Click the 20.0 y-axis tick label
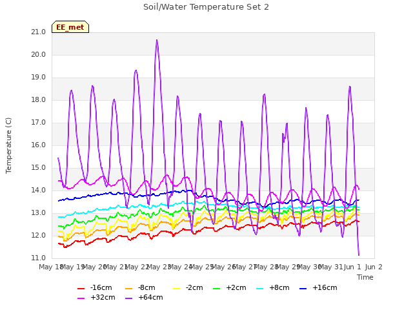The width and height of the screenshot is (413, 310). coord(39,55)
